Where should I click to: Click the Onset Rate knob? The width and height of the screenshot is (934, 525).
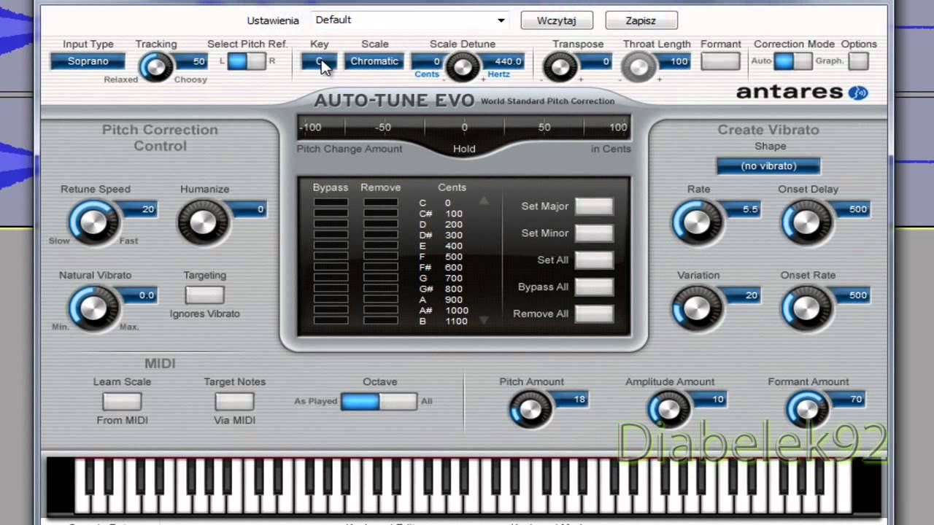coord(806,308)
